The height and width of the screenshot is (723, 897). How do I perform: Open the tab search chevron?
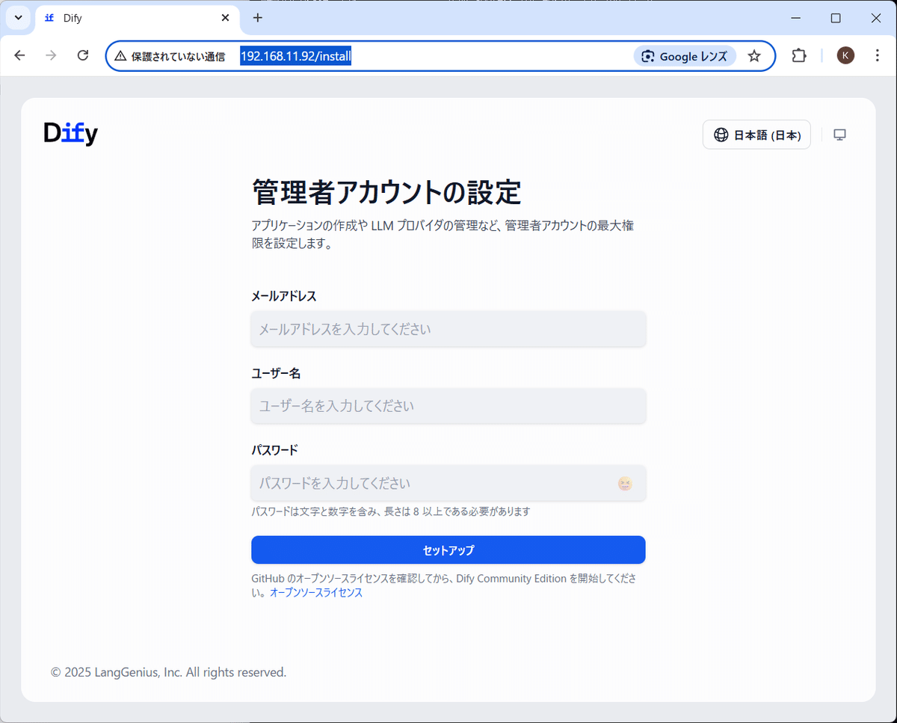(x=18, y=18)
